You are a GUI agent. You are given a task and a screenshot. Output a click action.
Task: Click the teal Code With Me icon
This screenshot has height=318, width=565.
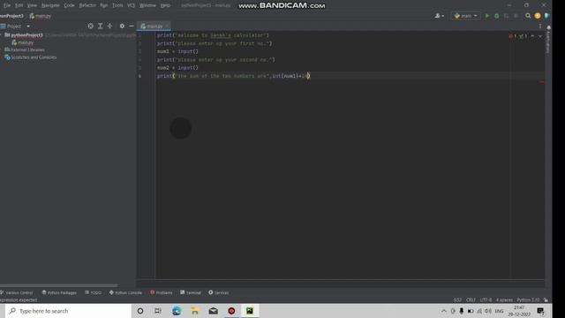coord(547,16)
